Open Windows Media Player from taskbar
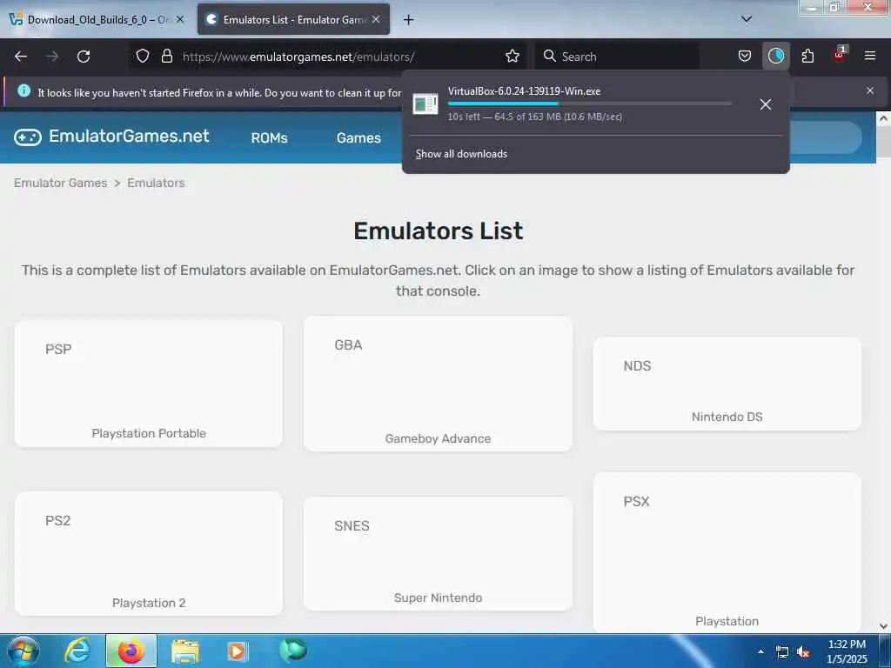The height and width of the screenshot is (668, 891). 238,651
